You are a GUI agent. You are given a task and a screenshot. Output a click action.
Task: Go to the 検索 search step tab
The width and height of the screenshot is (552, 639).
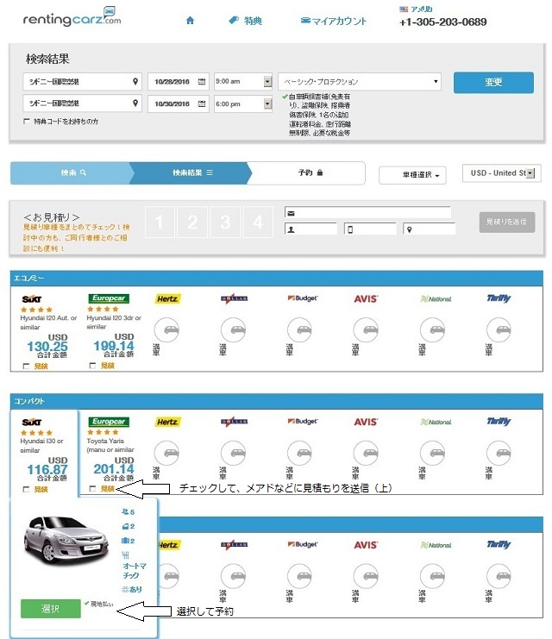[x=71, y=172]
